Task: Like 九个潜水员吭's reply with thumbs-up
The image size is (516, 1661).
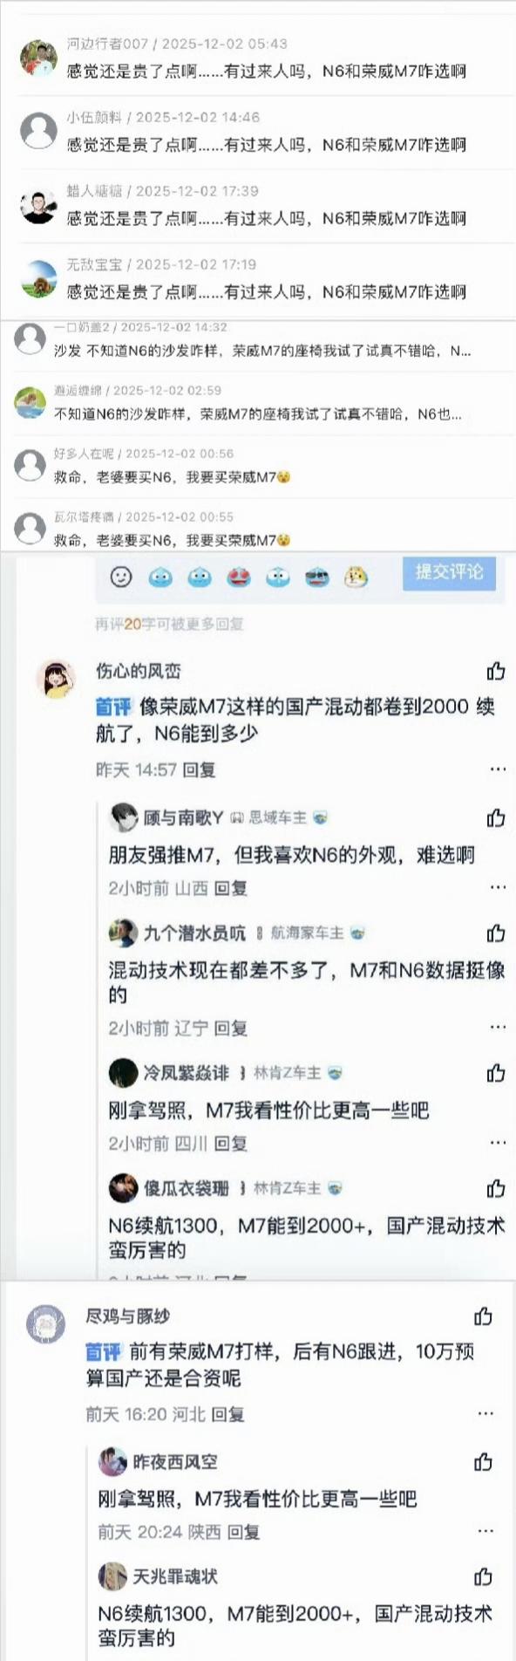Action: [496, 933]
